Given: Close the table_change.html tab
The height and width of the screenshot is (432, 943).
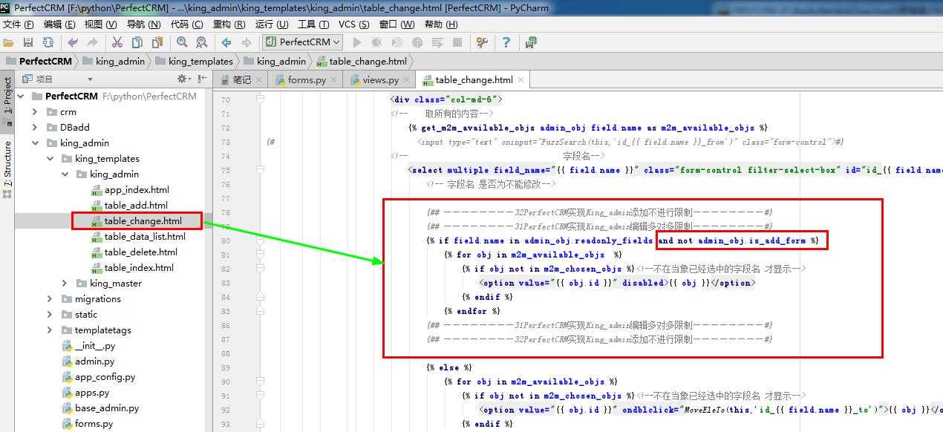Looking at the screenshot, I should [x=521, y=79].
